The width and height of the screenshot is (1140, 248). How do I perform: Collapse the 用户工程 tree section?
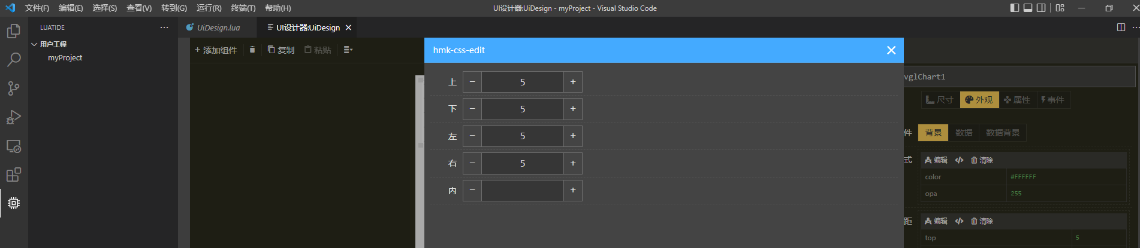click(x=35, y=44)
